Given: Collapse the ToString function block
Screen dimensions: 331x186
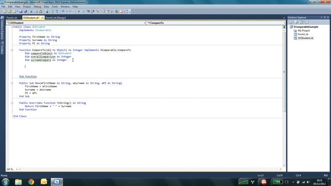Looking at the screenshot, I should point(12,103).
